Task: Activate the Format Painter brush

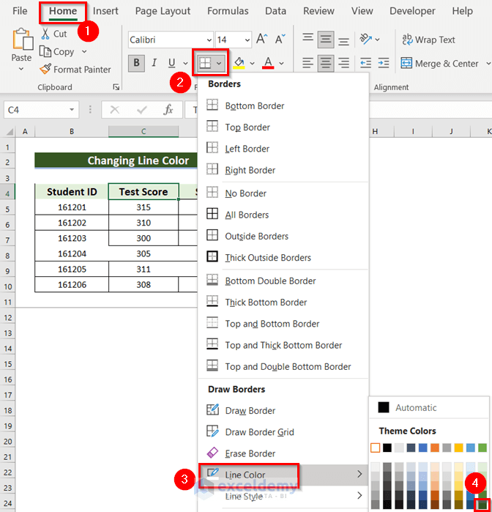Action: pos(45,69)
